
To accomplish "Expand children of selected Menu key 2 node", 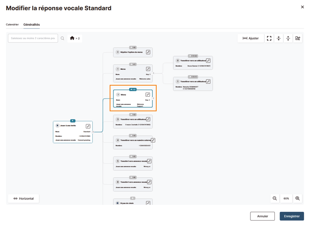I will pyautogui.click(x=153, y=98).
